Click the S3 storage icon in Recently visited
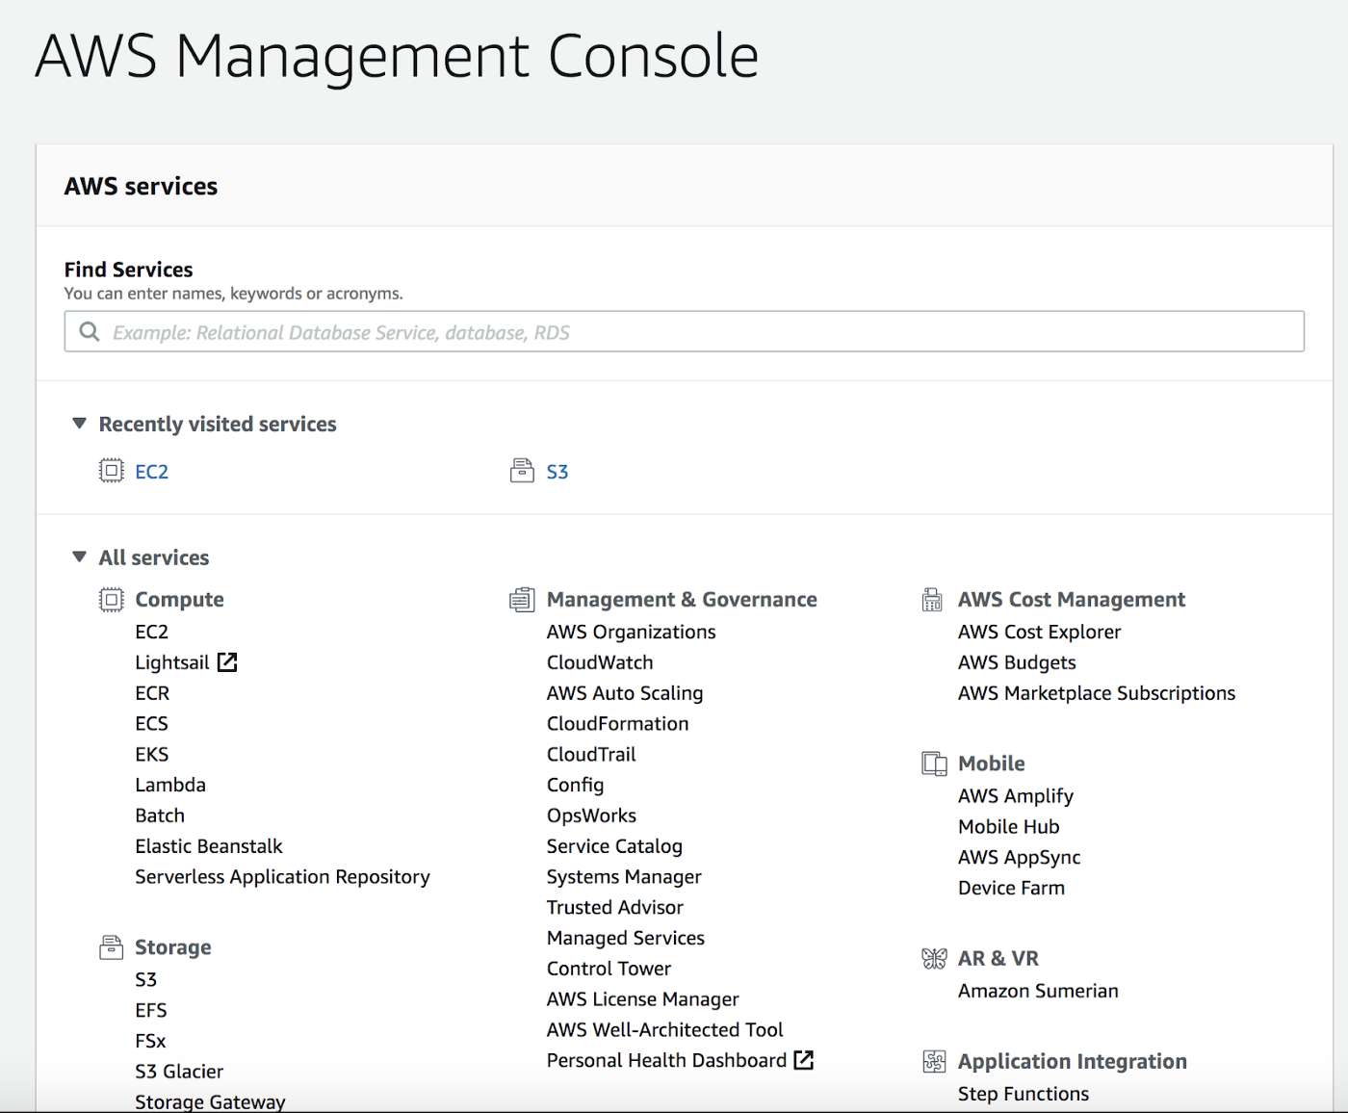This screenshot has width=1348, height=1113. click(522, 470)
